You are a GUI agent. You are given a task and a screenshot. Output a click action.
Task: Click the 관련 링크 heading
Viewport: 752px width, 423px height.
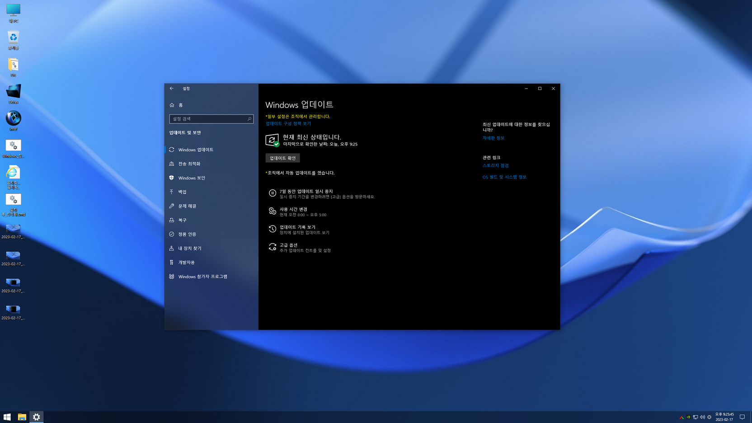pyautogui.click(x=491, y=158)
